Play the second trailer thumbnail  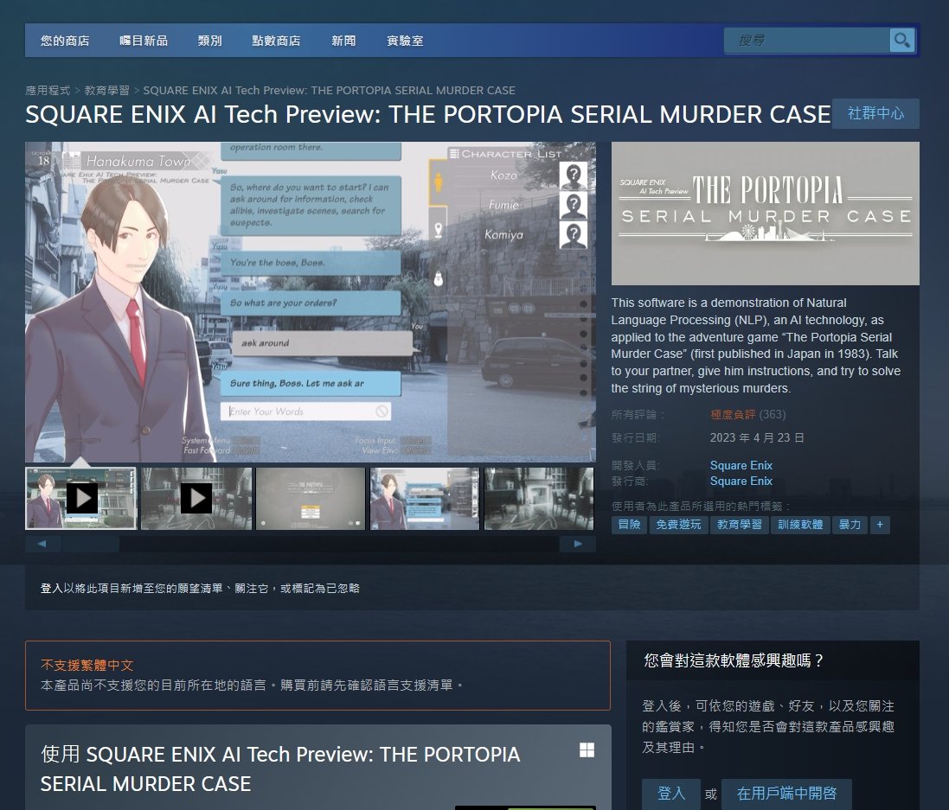click(195, 498)
